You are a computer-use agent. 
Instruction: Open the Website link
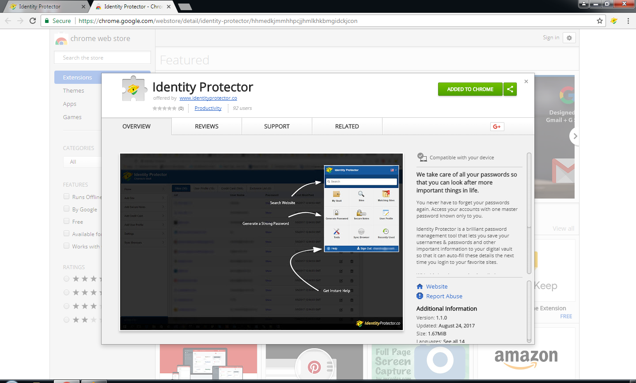click(437, 286)
